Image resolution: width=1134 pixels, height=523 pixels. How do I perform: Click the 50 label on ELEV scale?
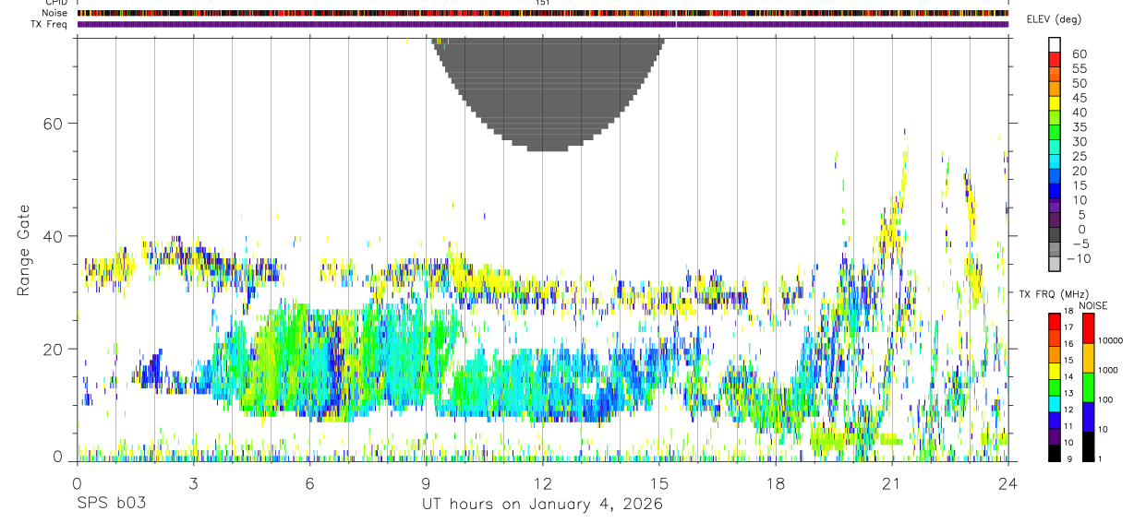tap(1078, 83)
